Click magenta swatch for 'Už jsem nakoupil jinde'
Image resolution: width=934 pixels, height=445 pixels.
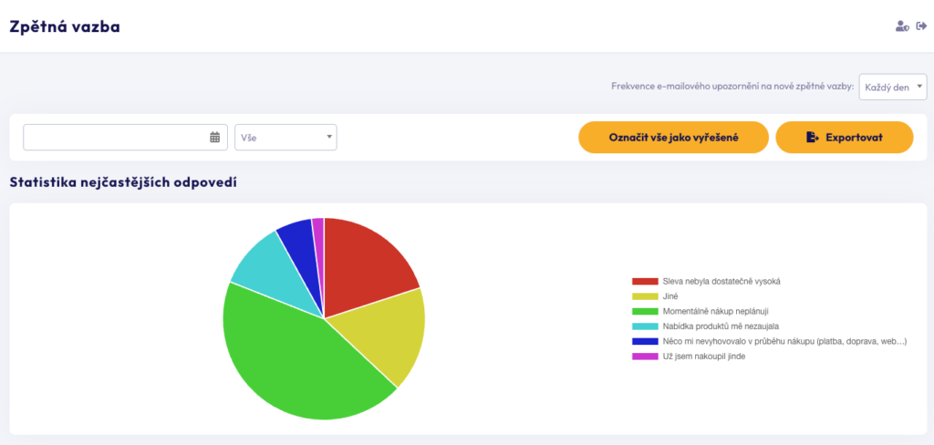(644, 357)
